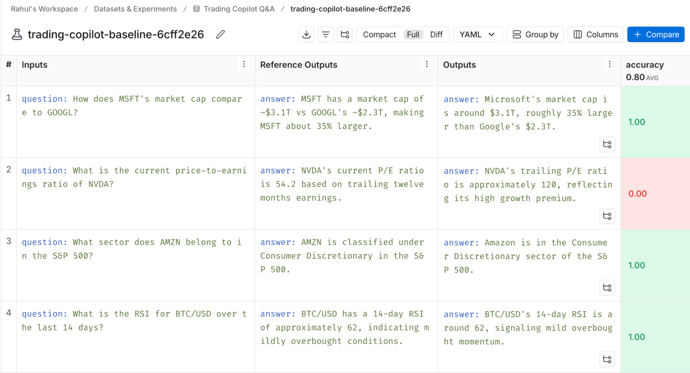Go to Datasets & Experiments breadcrumb

click(135, 9)
